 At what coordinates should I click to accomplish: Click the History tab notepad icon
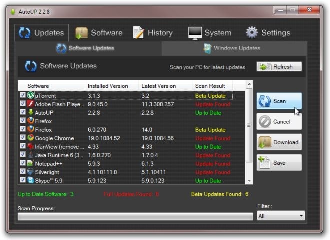138,33
